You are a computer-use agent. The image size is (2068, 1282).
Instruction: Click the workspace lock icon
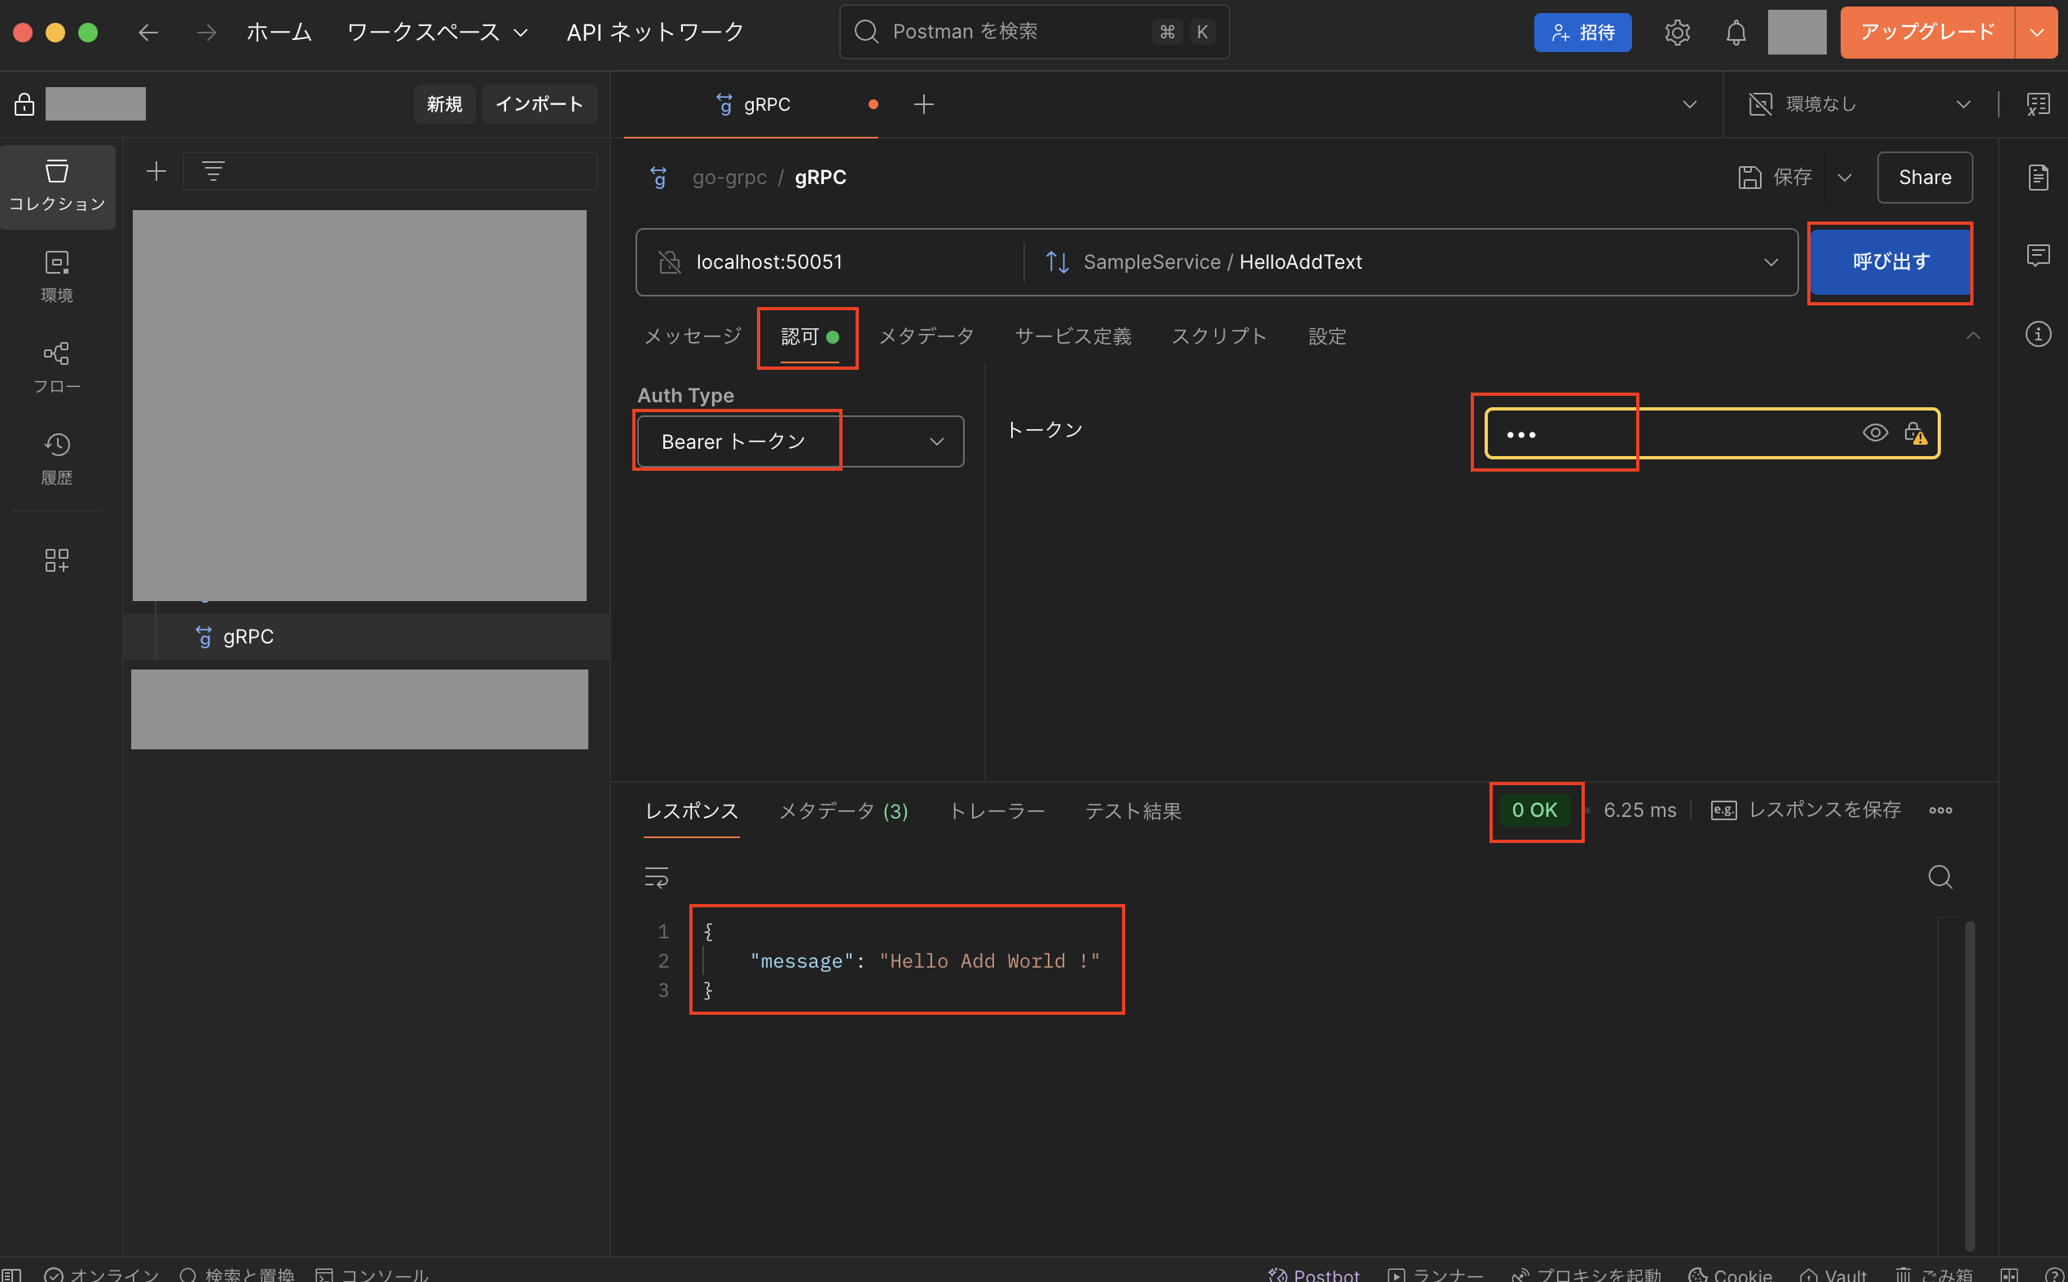(24, 103)
